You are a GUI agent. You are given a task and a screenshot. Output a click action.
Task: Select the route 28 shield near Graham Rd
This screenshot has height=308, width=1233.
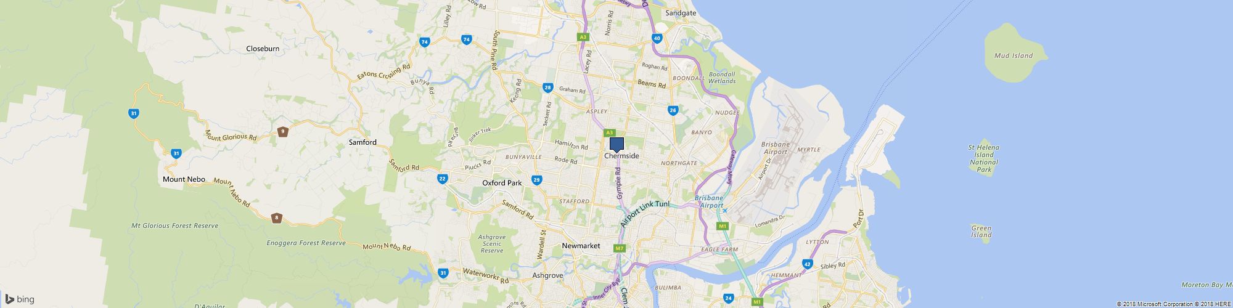(548, 88)
